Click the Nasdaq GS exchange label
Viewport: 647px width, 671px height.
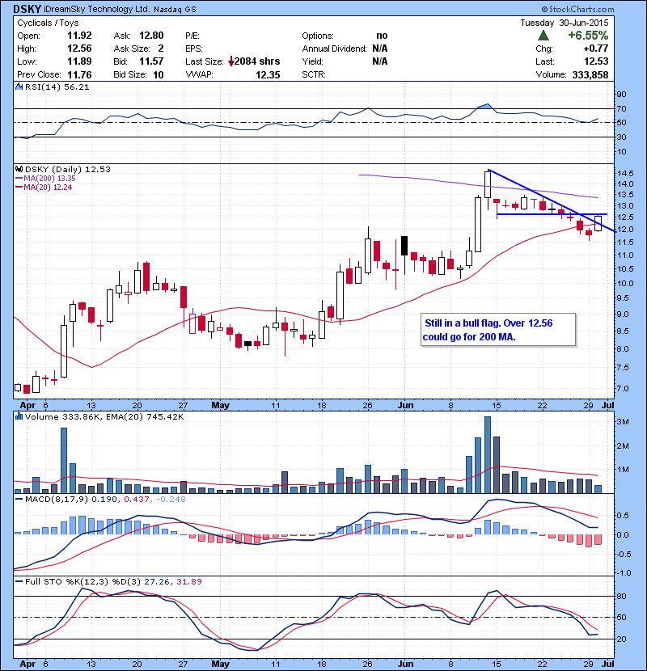pos(175,10)
